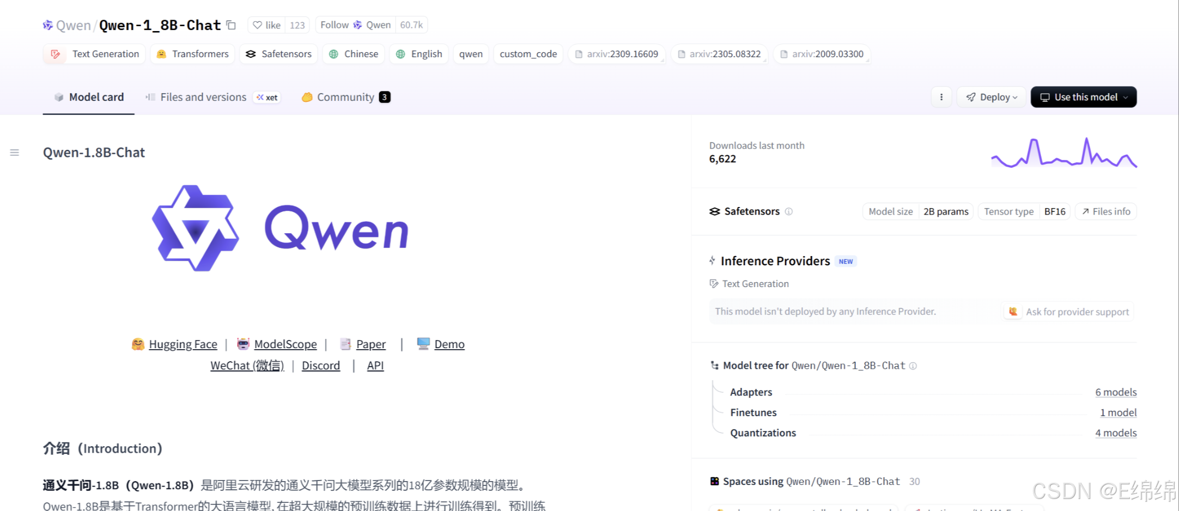The height and width of the screenshot is (511, 1179).
Task: Expand the Deploy dropdown
Action: coord(991,97)
